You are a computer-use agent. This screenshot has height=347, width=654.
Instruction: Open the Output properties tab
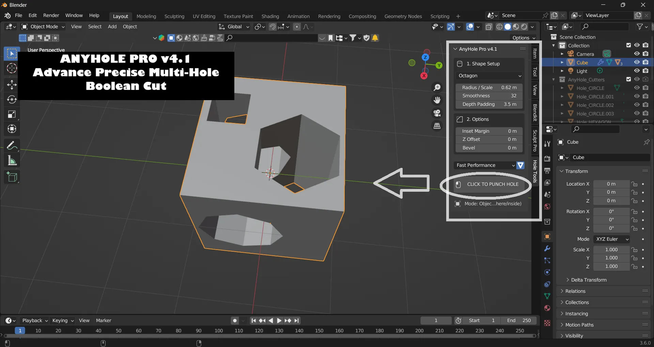[547, 171]
